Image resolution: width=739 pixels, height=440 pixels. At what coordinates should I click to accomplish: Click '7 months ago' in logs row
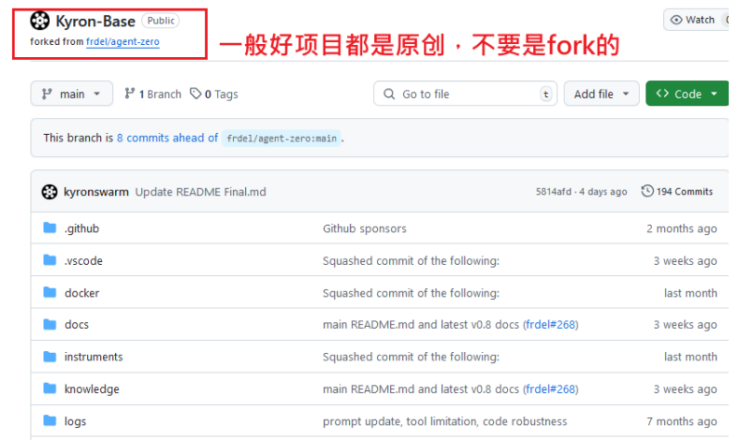click(682, 421)
